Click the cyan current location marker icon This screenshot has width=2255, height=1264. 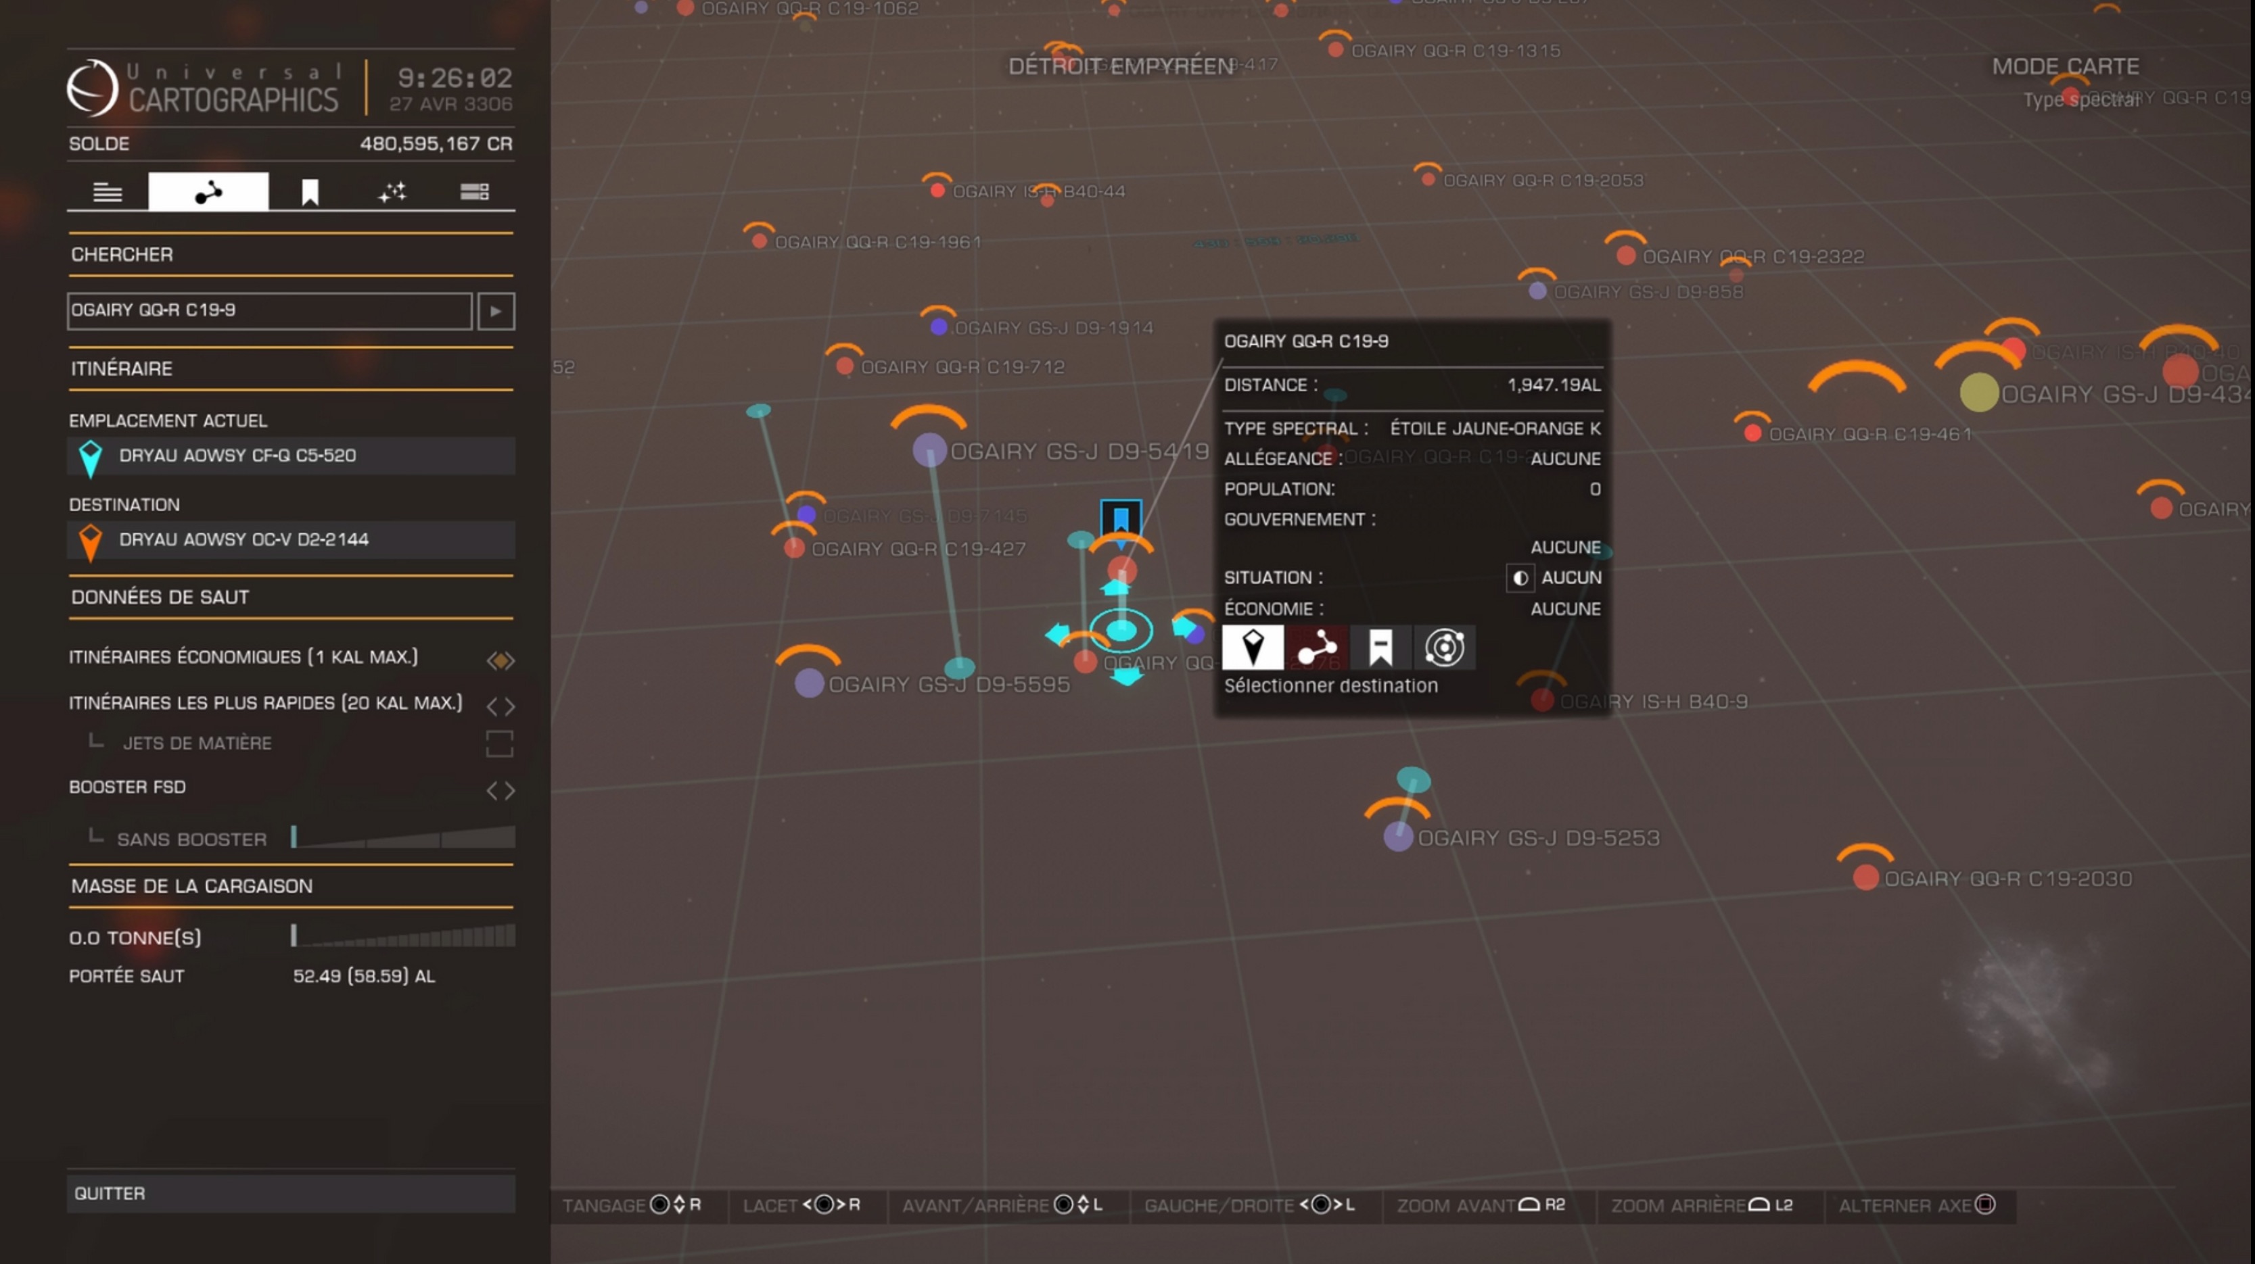click(90, 458)
